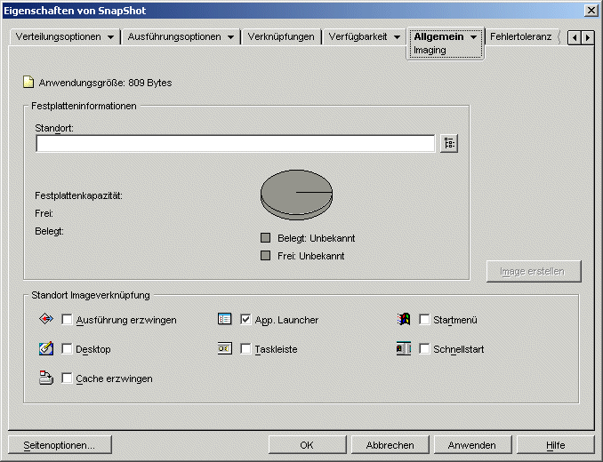
Task: Click the Desktop shortcut icon
Action: coord(47,349)
